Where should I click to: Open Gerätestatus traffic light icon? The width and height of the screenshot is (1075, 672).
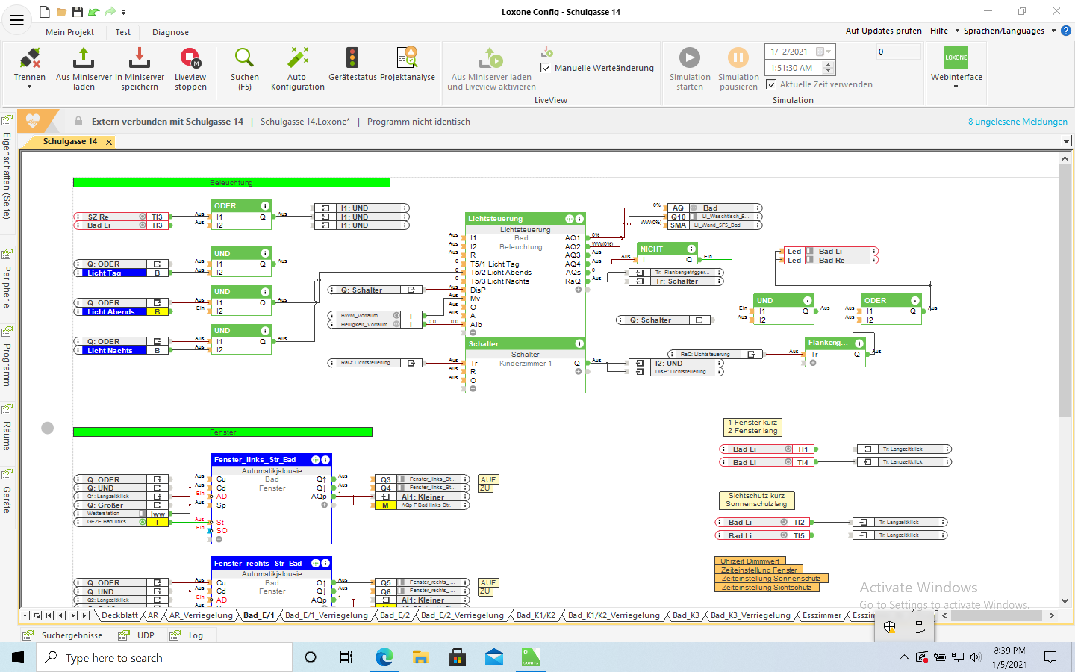click(x=352, y=58)
